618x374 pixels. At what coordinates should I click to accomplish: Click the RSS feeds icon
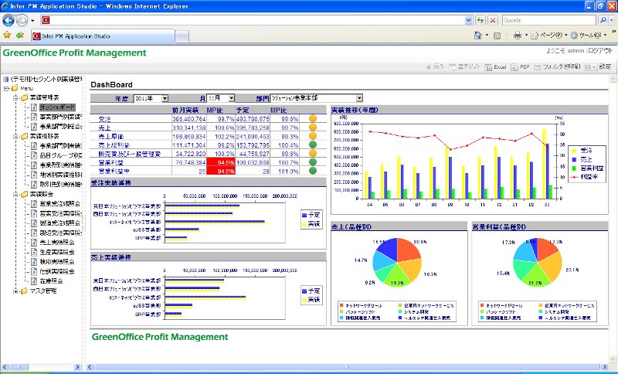tap(497, 36)
